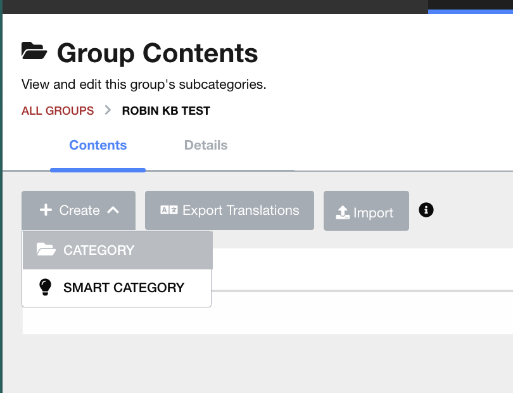Open the info circle icon tooltip
The height and width of the screenshot is (393, 513).
[x=426, y=210]
